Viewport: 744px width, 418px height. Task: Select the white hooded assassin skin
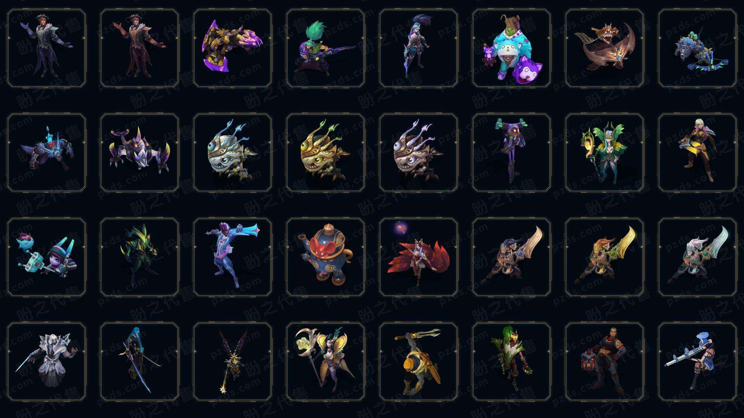point(46,362)
